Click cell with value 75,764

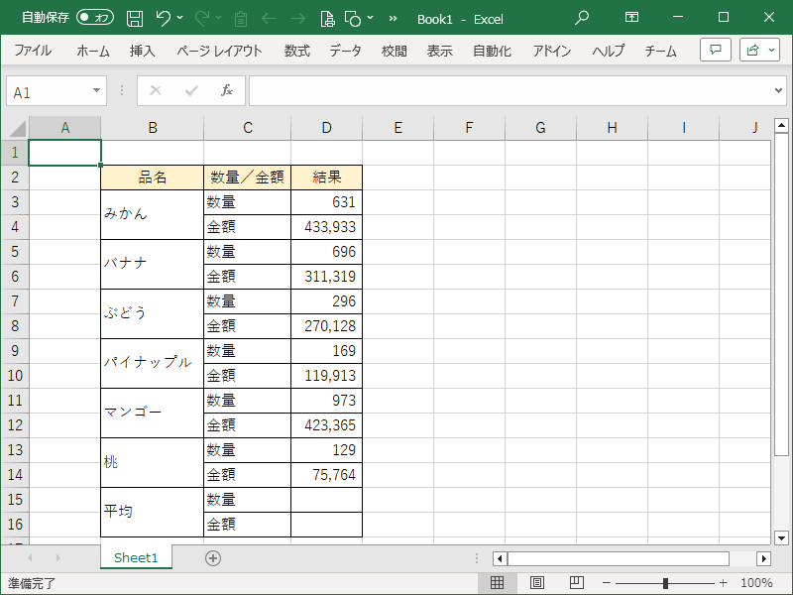click(x=327, y=475)
